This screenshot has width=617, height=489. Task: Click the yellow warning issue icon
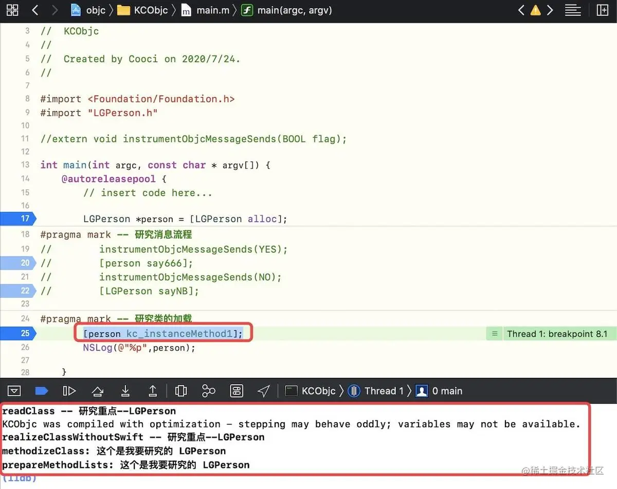point(536,10)
